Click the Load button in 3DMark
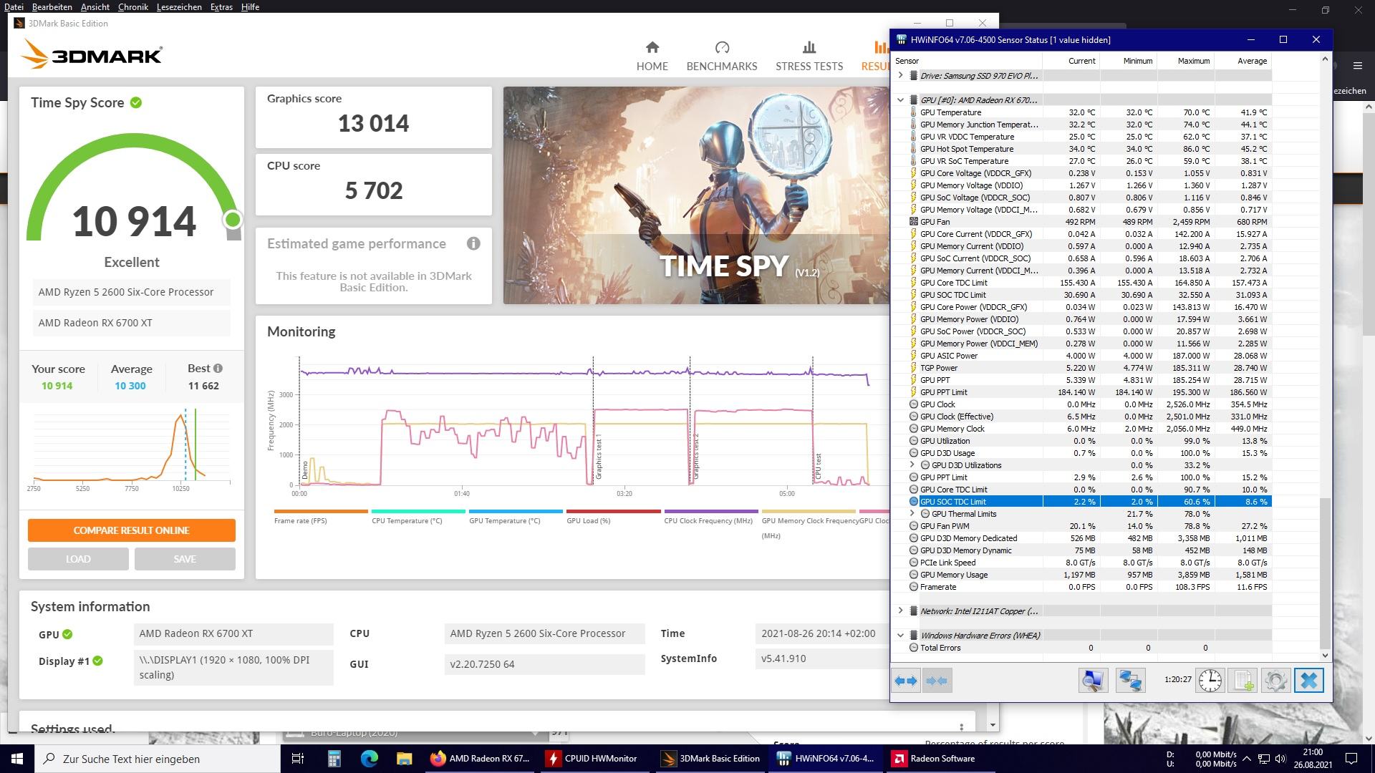This screenshot has width=1375, height=773. 78,559
